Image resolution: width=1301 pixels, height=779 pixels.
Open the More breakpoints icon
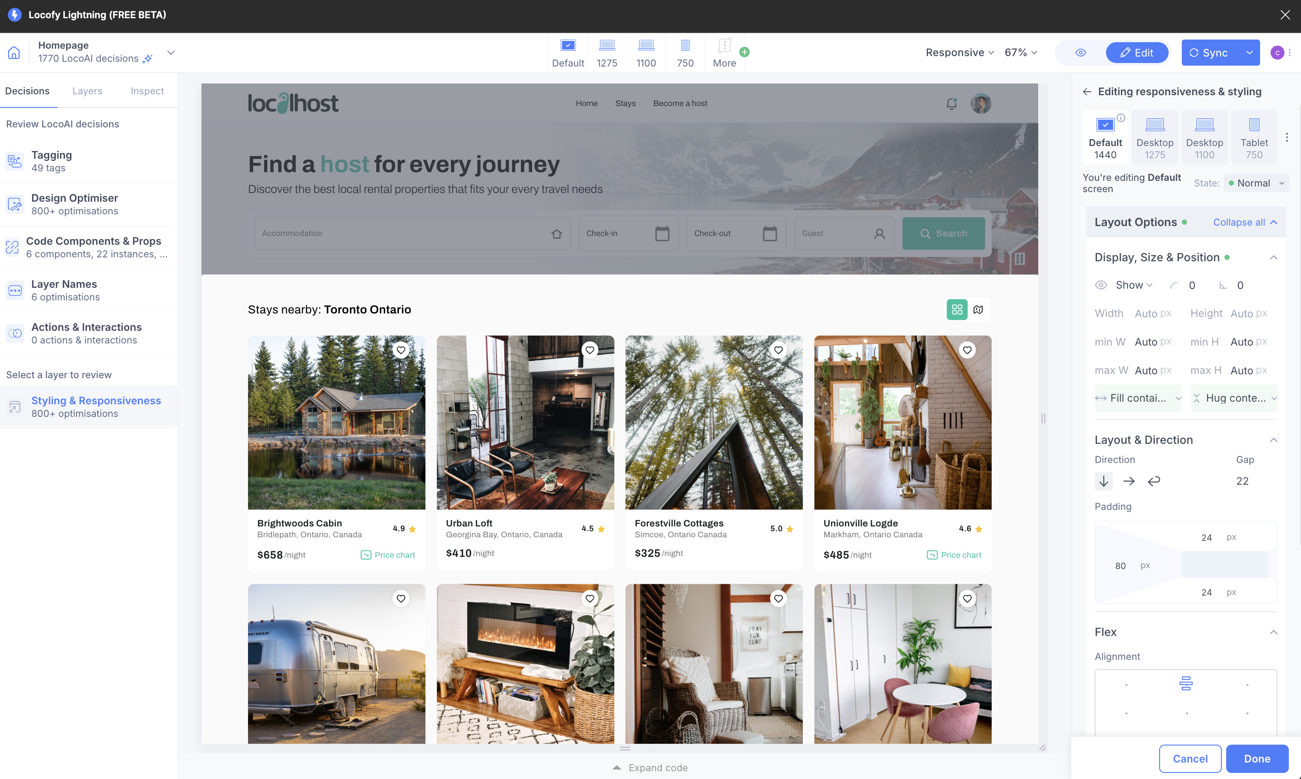(x=724, y=46)
